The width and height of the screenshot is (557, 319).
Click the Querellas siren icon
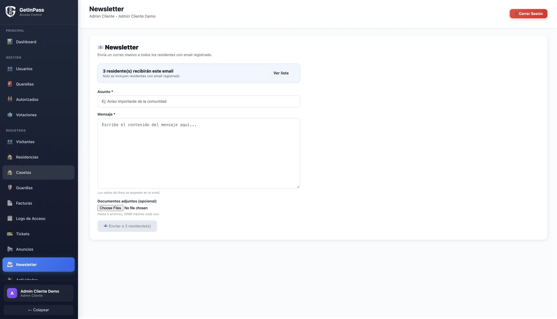coord(10,84)
